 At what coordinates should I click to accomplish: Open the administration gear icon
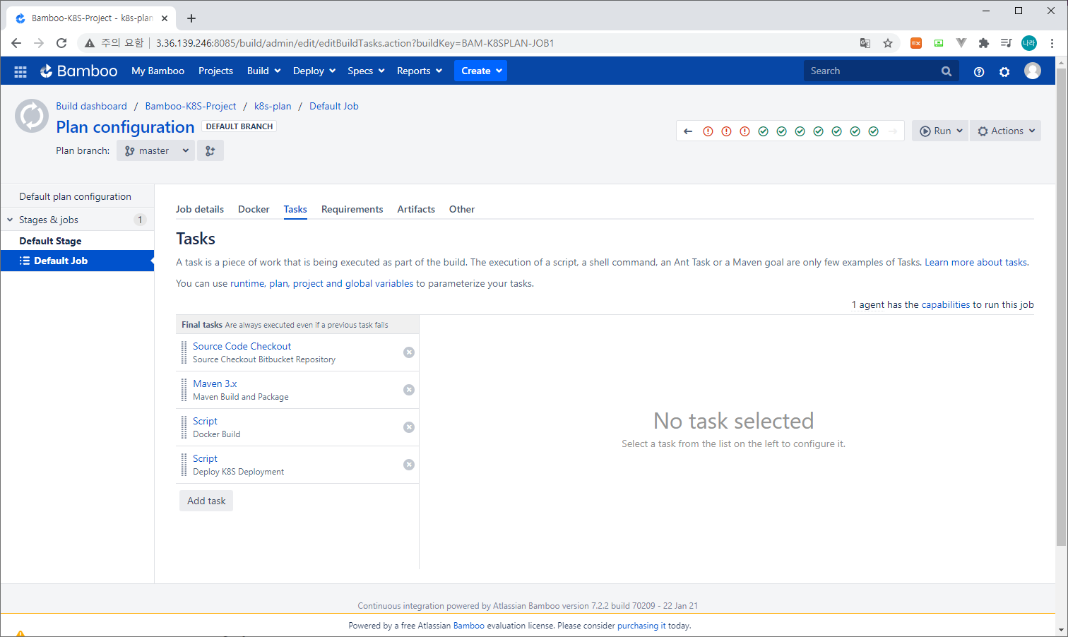tap(1004, 71)
